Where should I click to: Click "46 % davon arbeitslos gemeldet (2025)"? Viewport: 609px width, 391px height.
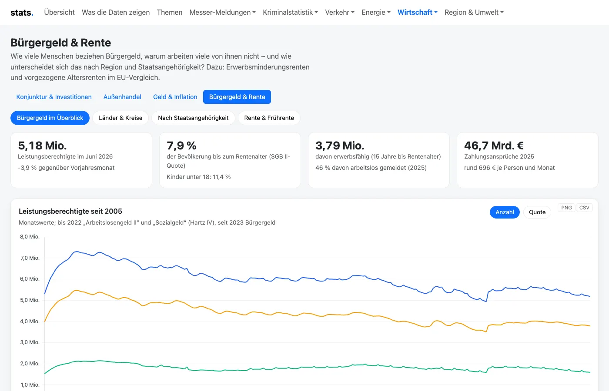pyautogui.click(x=371, y=168)
